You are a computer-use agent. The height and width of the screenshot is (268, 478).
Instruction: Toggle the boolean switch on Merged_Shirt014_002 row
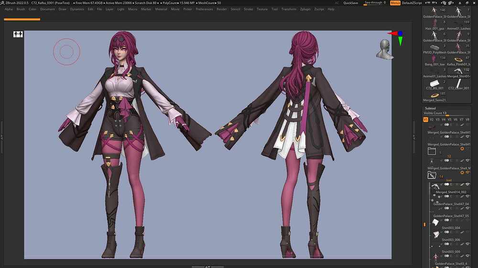(446, 185)
